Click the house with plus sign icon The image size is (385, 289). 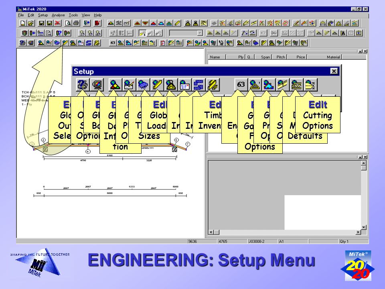[359, 33]
